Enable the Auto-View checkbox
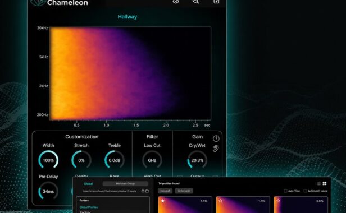Viewport: 346px width, 213px height. [x=285, y=191]
